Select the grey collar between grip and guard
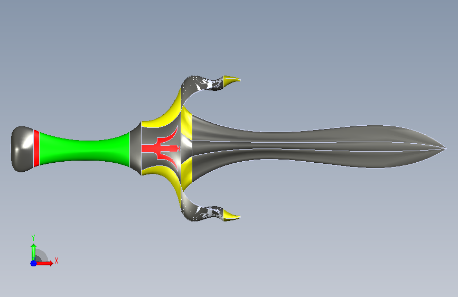The height and width of the screenshot is (297, 458). [x=136, y=149]
